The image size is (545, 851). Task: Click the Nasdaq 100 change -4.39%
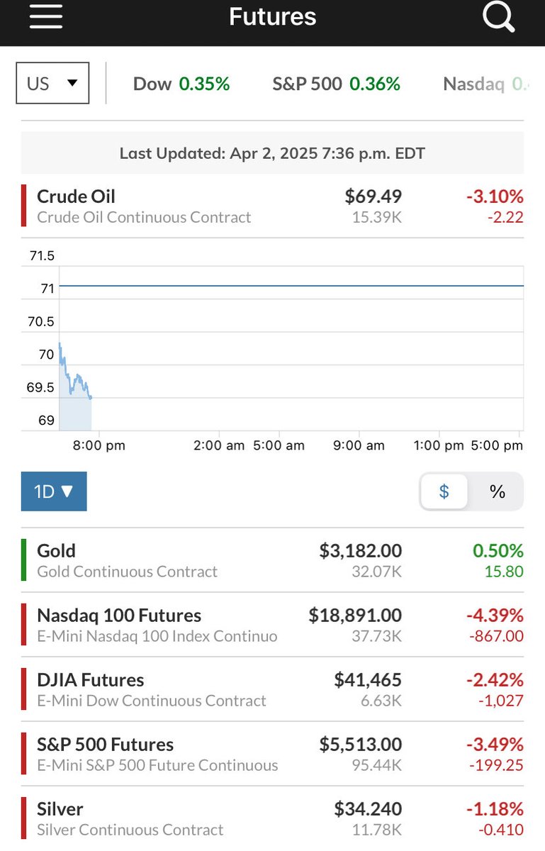click(495, 615)
